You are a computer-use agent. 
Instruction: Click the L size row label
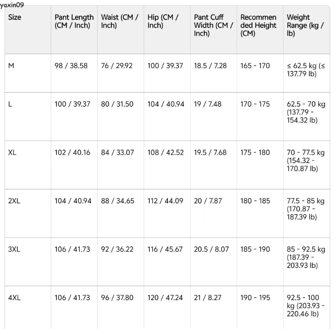pos(10,104)
